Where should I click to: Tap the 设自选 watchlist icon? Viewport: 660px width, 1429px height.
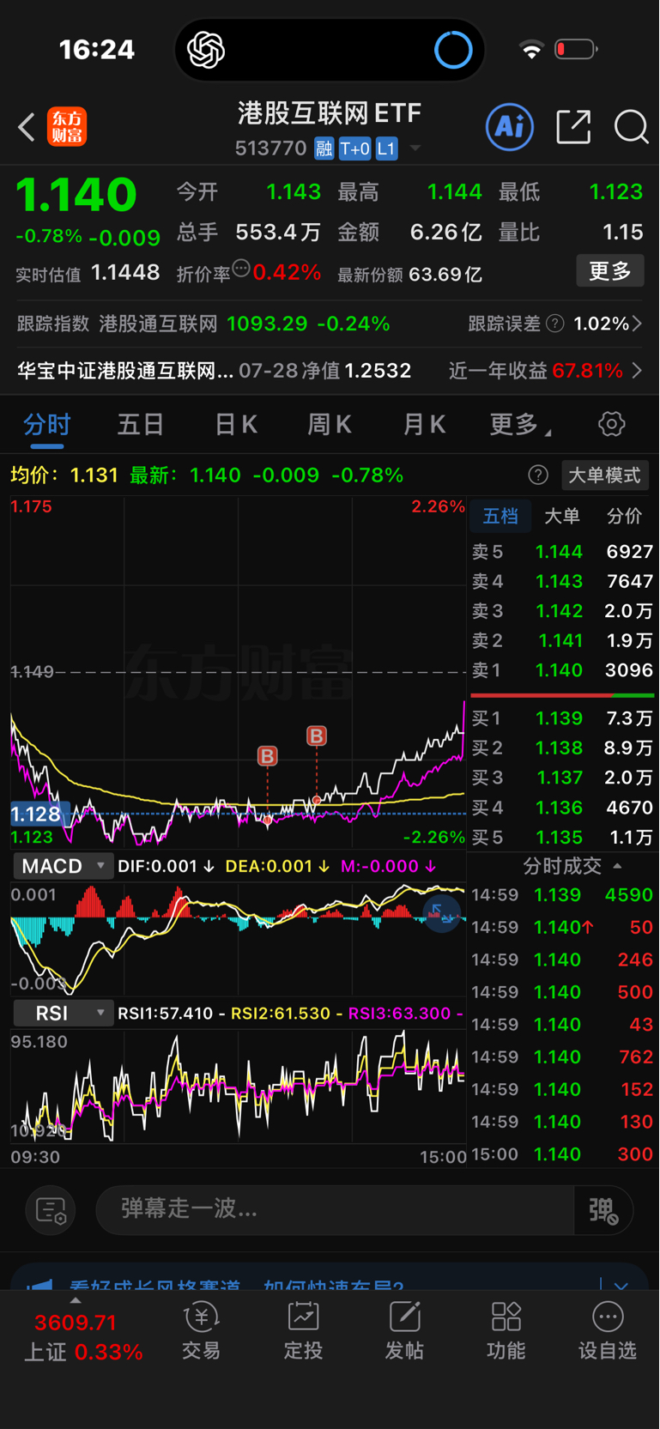[608, 1331]
